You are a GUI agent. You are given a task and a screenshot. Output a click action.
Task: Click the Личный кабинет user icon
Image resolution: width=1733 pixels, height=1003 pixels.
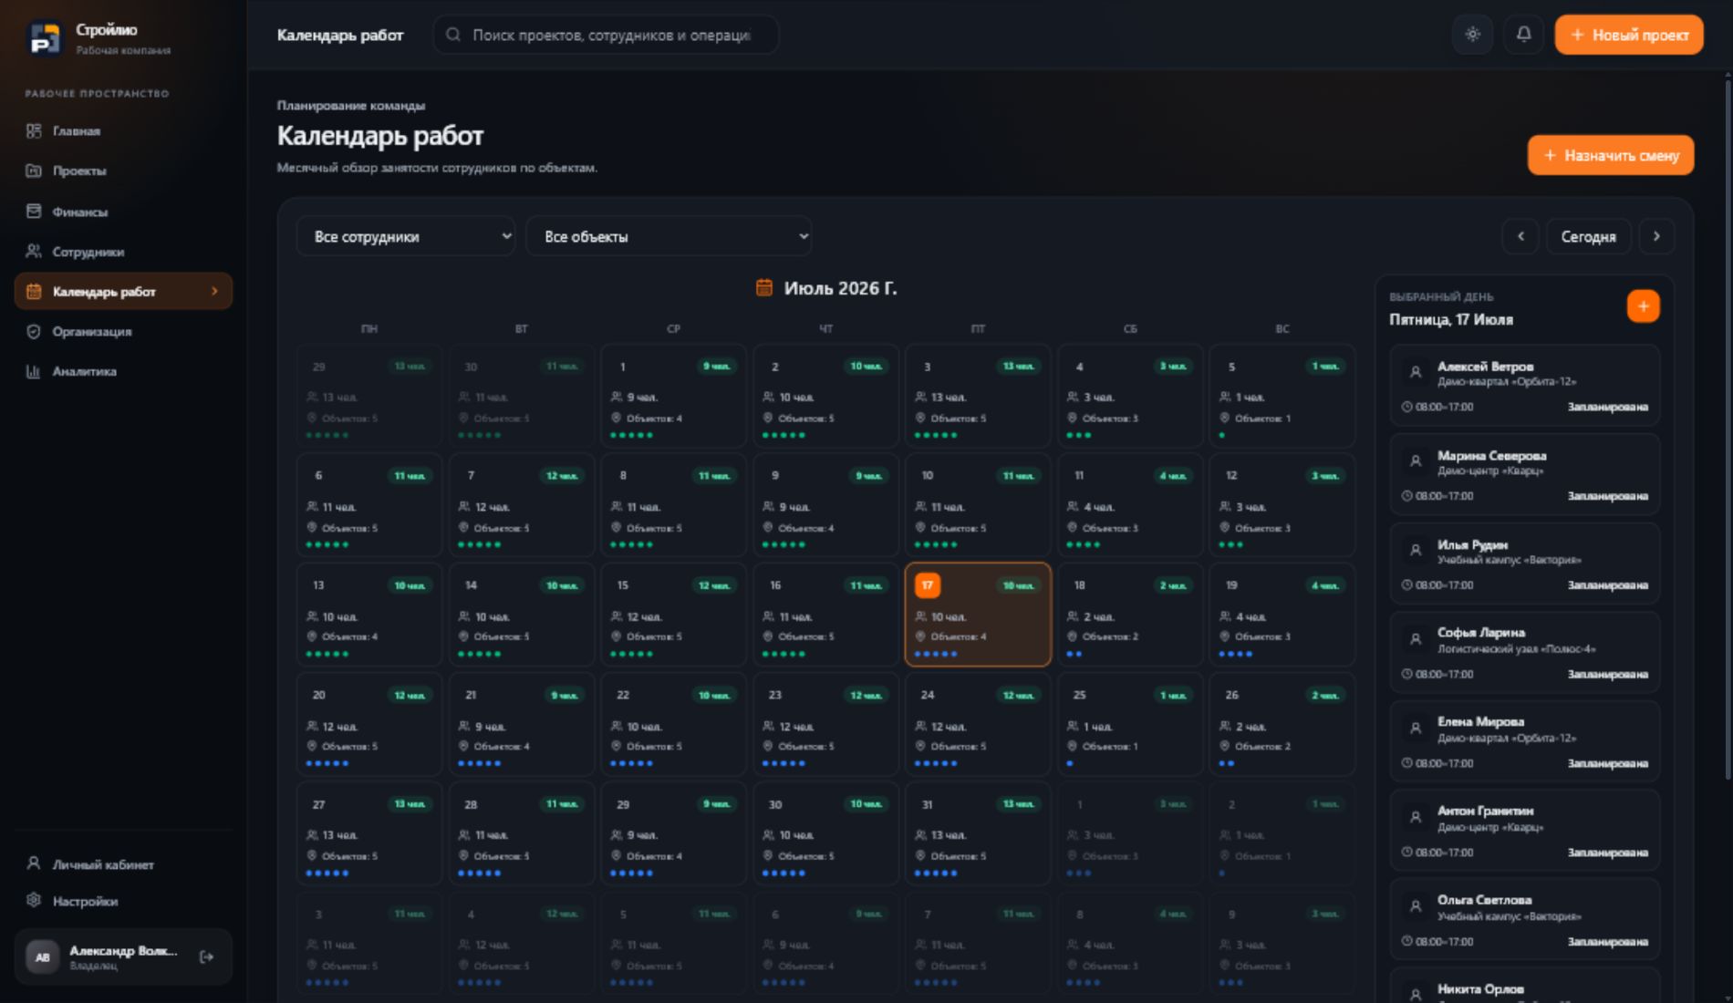[x=34, y=863]
